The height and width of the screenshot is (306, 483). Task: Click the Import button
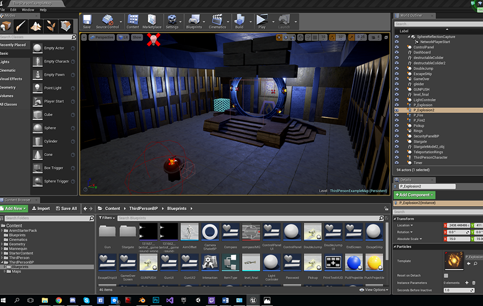coord(41,209)
